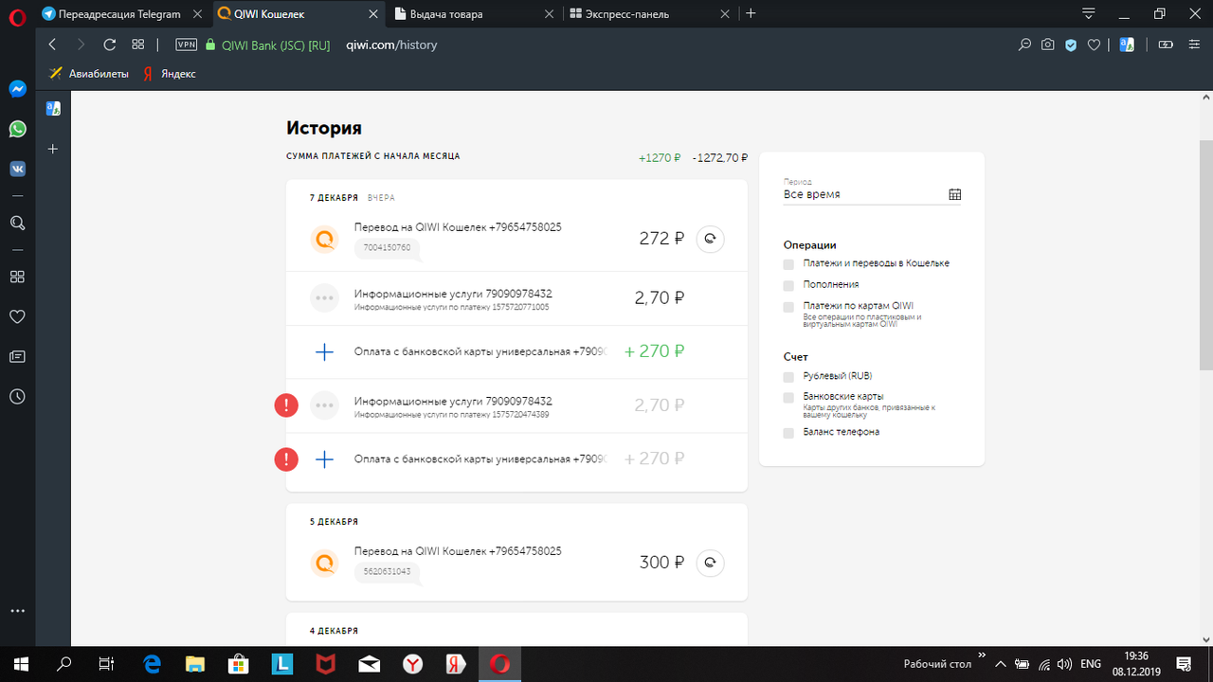Repeat the 300 ₽ transfer payment
The image size is (1213, 682).
(x=710, y=563)
